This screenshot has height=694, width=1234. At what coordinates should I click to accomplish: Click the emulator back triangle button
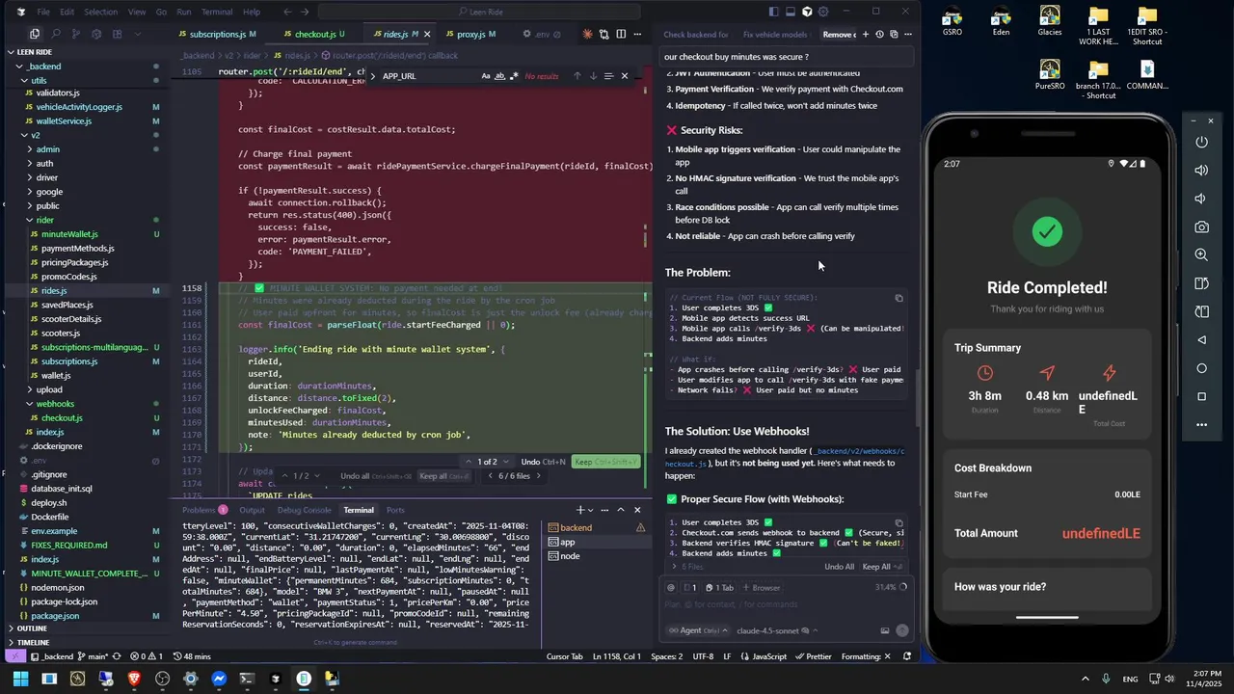click(x=1201, y=340)
